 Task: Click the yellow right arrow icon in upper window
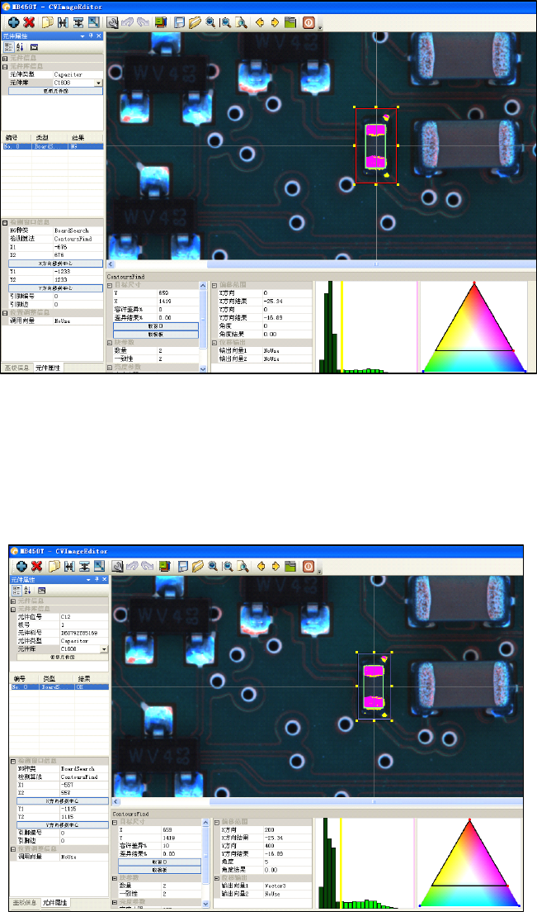point(275,22)
